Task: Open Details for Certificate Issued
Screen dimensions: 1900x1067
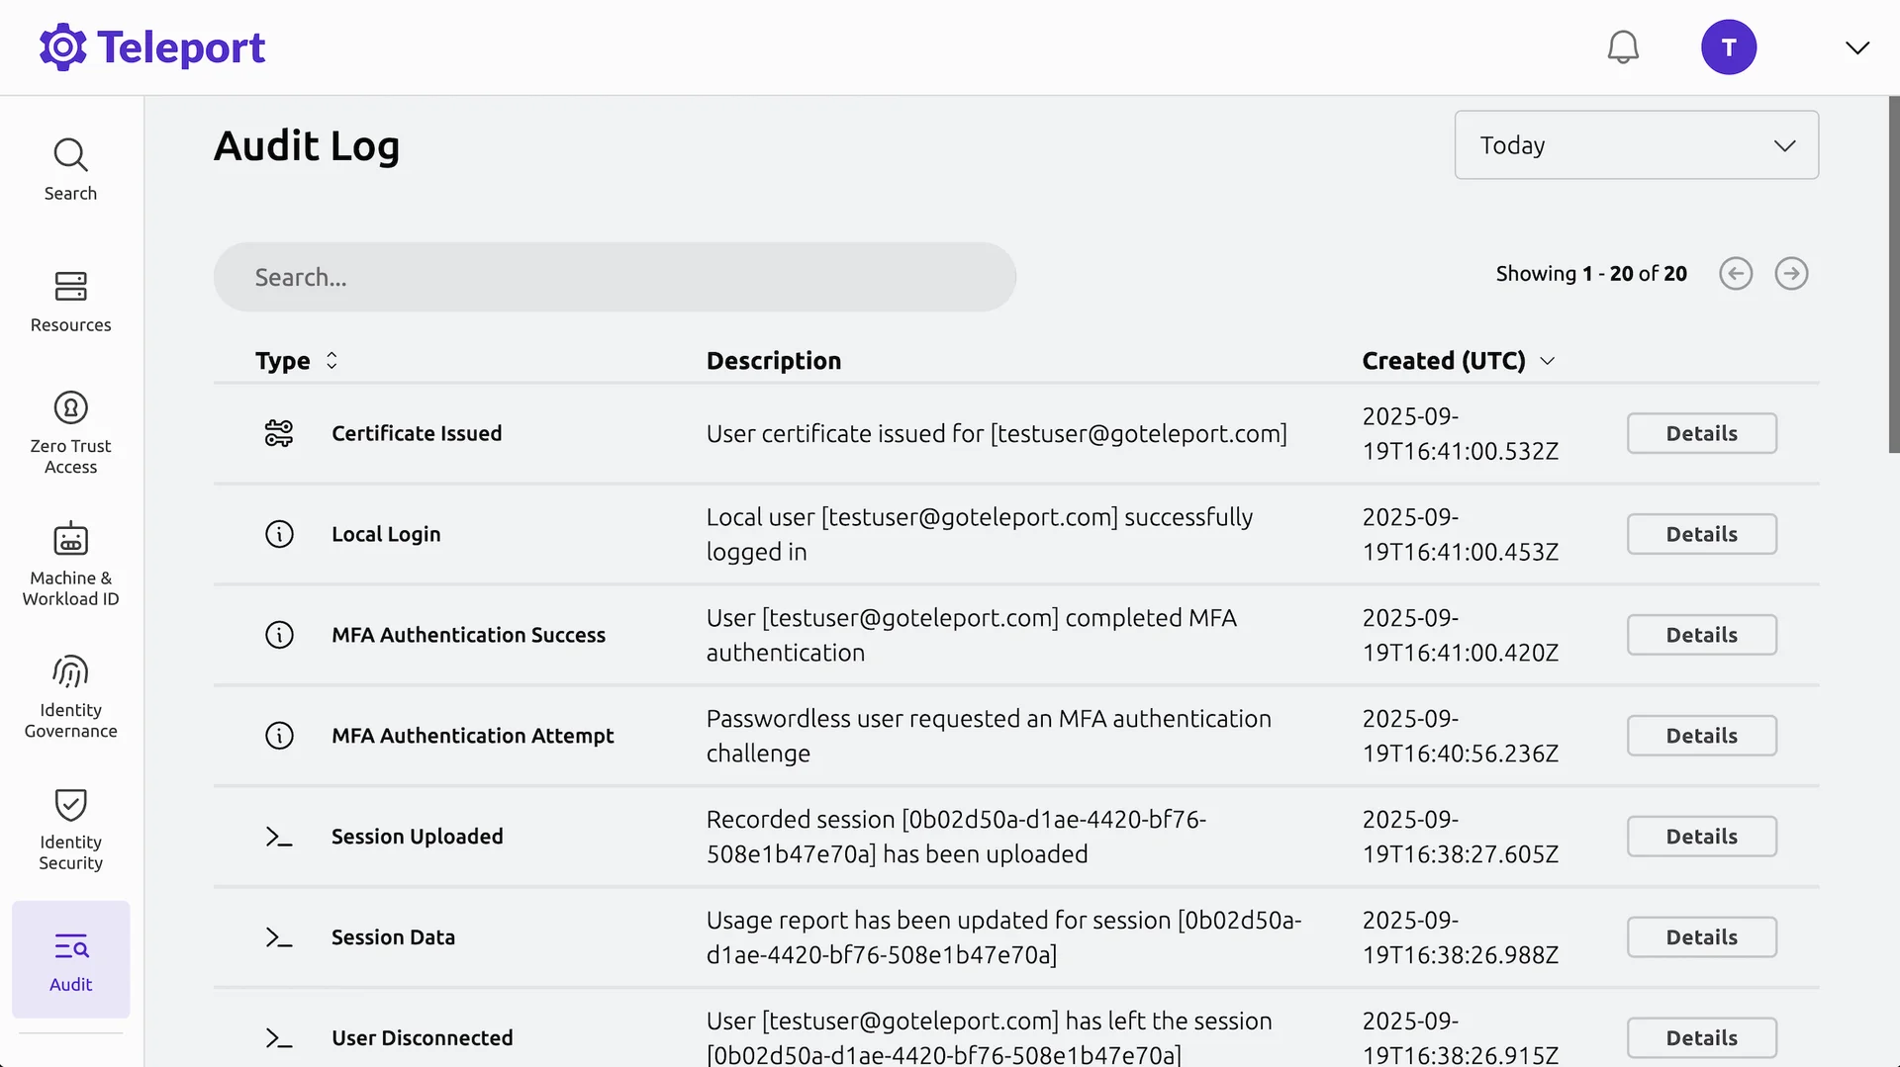Action: [x=1702, y=433]
